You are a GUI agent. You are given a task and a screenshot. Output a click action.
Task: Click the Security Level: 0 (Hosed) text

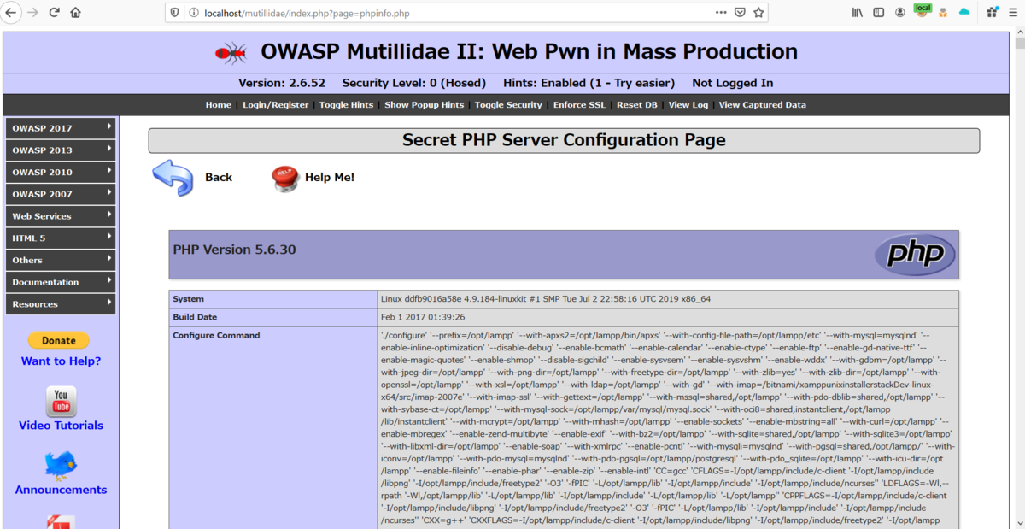point(414,83)
